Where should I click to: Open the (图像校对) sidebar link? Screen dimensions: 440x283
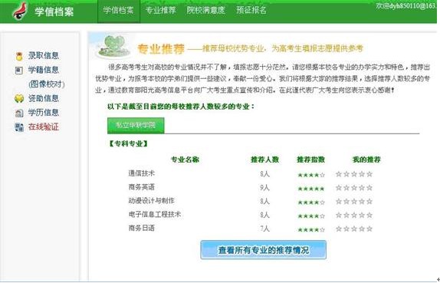click(x=47, y=84)
